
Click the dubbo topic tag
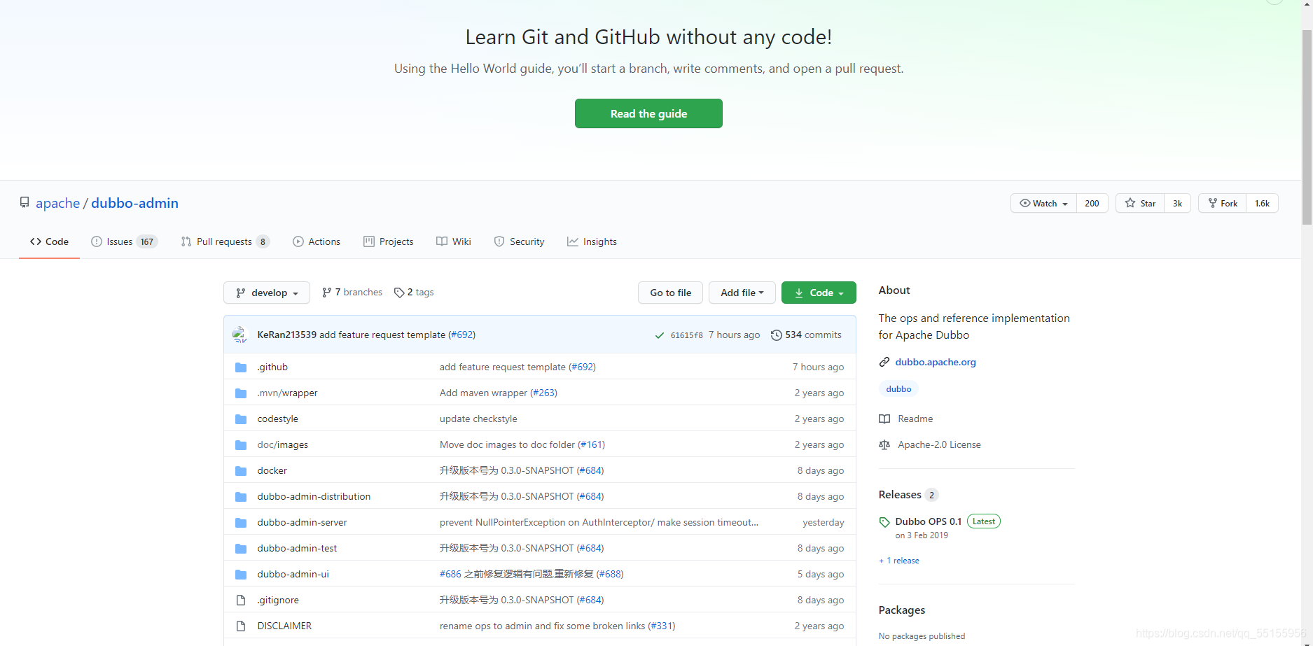[898, 389]
